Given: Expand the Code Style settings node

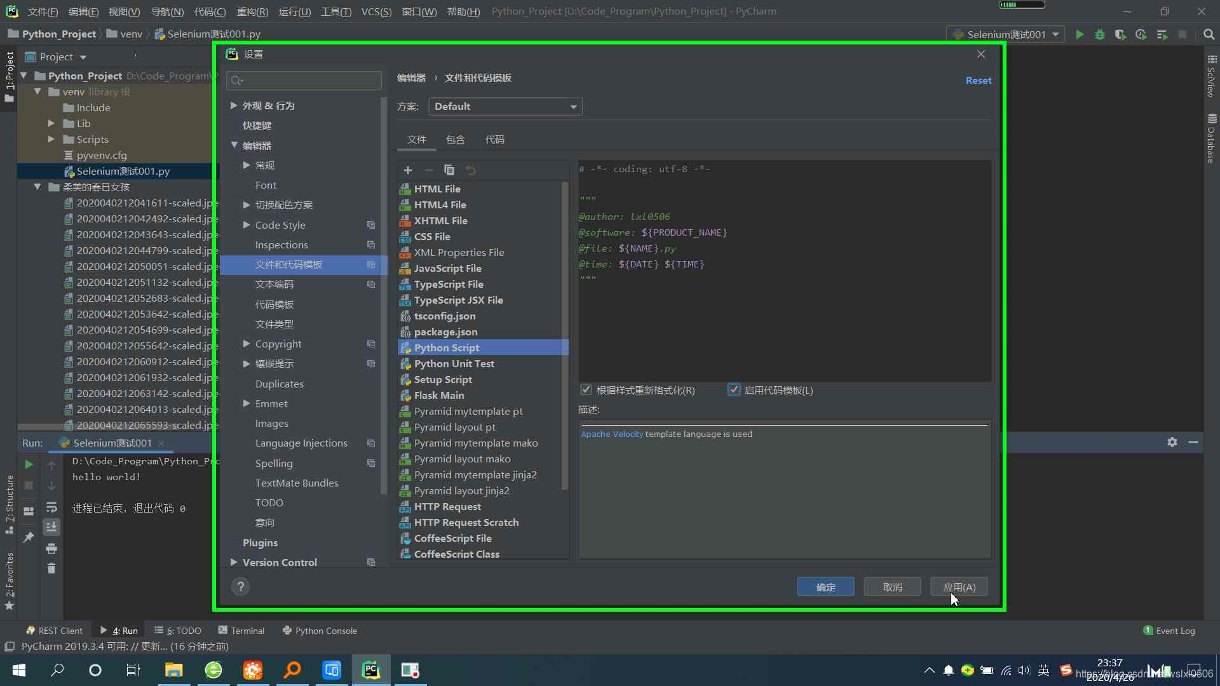Looking at the screenshot, I should 247,225.
